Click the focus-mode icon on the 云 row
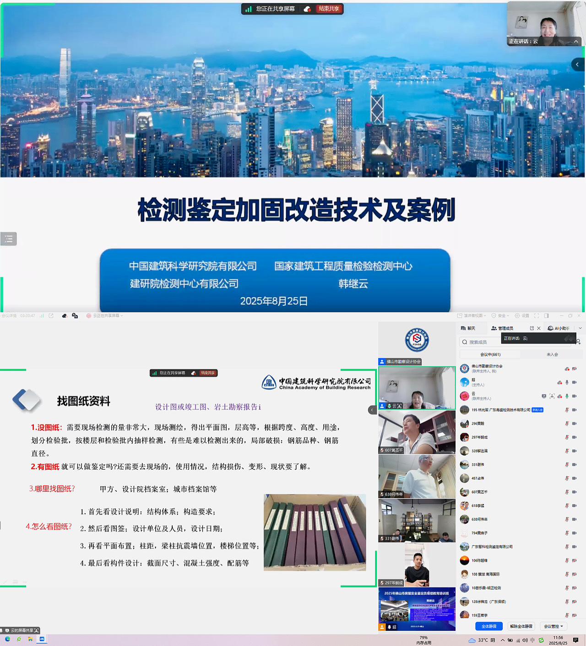Screen dimensions: 586x646 pos(552,396)
